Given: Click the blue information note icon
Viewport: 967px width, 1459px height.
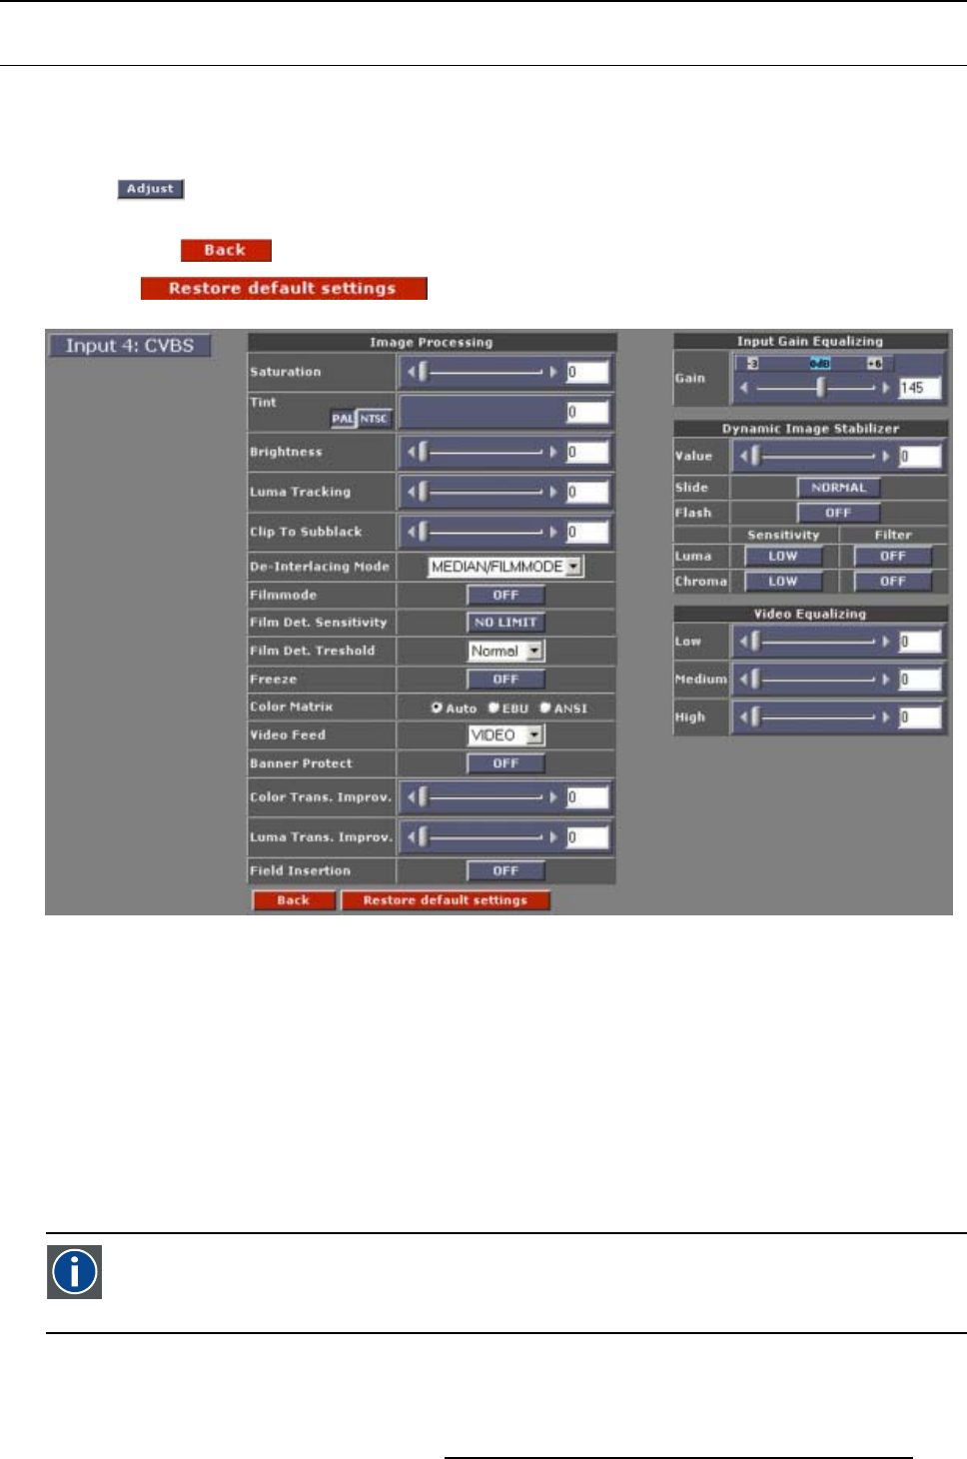Looking at the screenshot, I should [74, 1272].
